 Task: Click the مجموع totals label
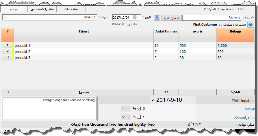pyautogui.click(x=84, y=92)
